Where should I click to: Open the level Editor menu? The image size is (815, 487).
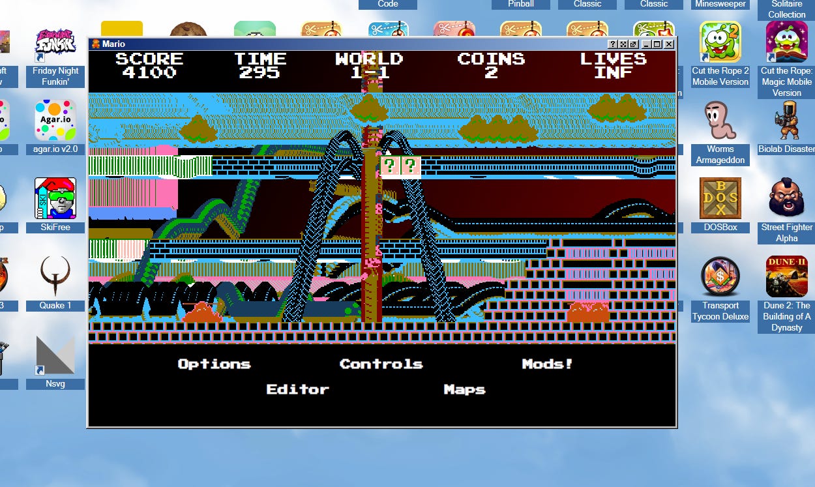point(297,389)
